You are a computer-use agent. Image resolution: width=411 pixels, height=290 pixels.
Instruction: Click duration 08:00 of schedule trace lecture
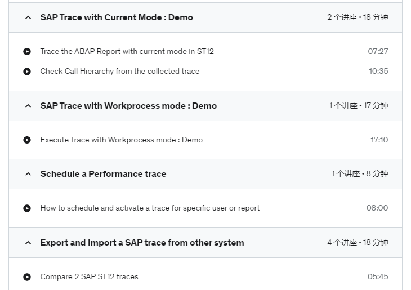coord(377,208)
